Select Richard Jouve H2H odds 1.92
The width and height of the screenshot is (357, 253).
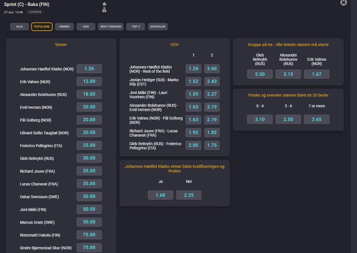point(193,133)
